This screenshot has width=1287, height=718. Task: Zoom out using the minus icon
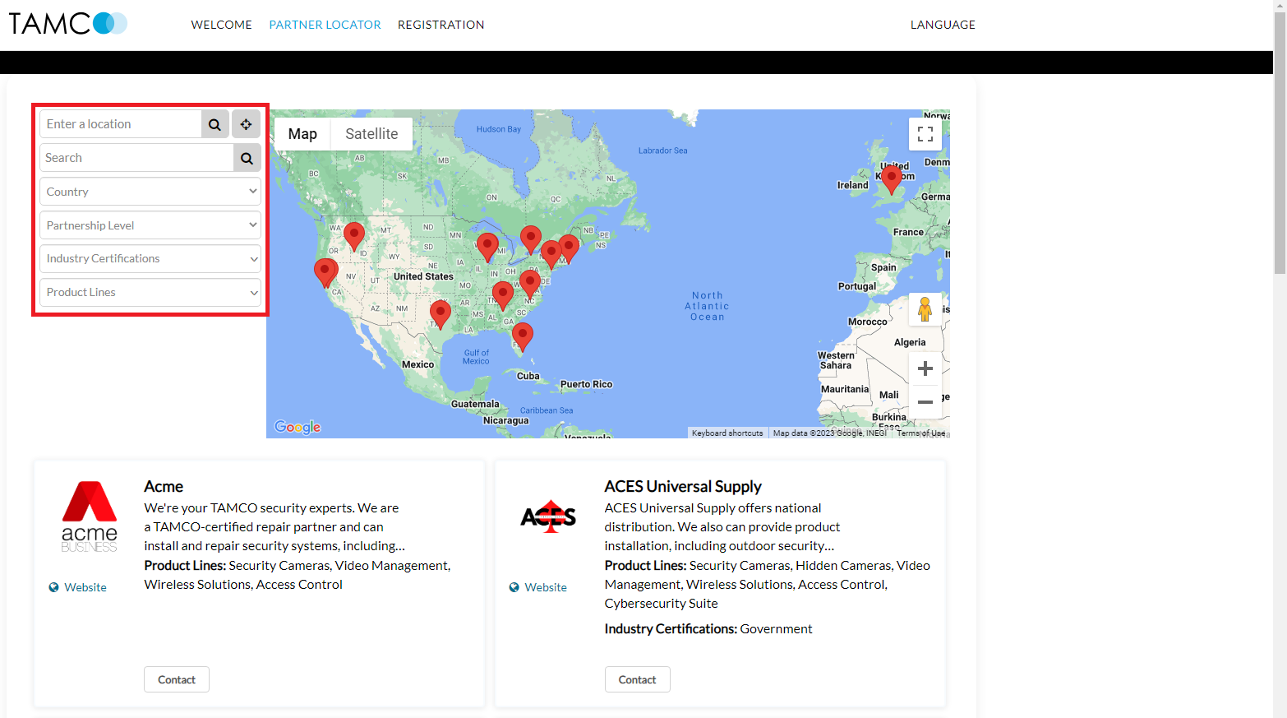coord(925,402)
